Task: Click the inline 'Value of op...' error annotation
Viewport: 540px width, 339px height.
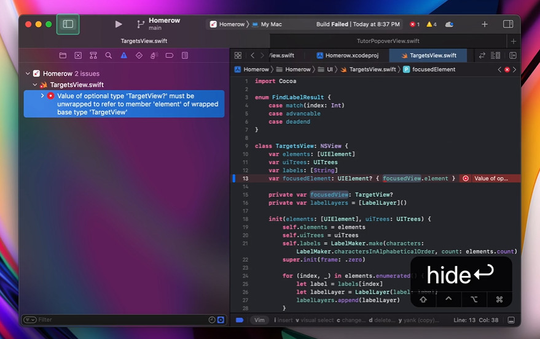Action: pos(491,178)
